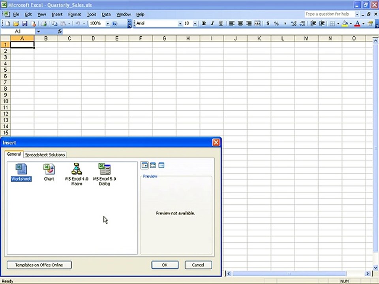This screenshot has width=379, height=284.
Task: Click Increase Indent icon
Action: (321, 23)
